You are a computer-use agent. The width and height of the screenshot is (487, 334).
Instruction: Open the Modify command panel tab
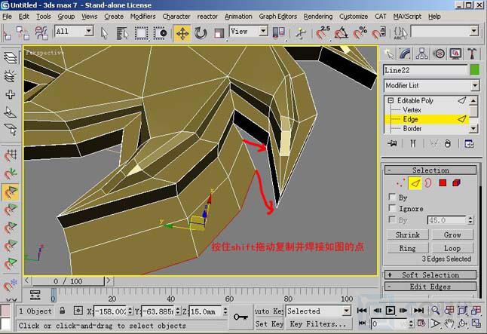pos(406,54)
